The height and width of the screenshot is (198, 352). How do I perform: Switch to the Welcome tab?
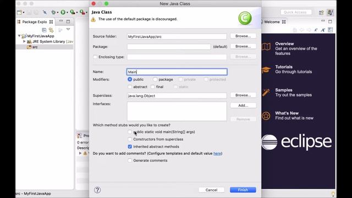pos(272,22)
